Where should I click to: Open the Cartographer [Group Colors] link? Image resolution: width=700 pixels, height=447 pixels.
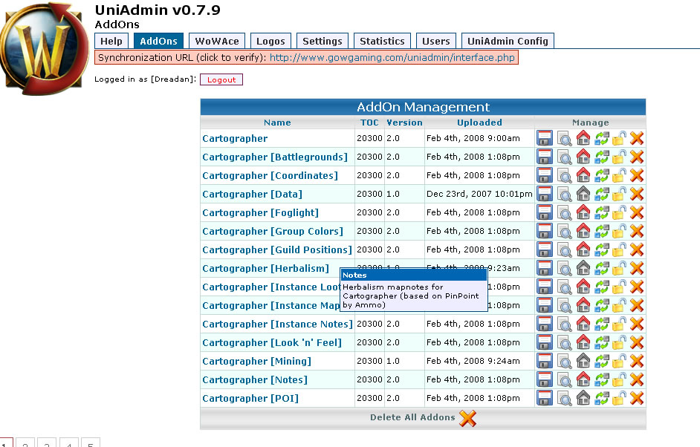(273, 232)
